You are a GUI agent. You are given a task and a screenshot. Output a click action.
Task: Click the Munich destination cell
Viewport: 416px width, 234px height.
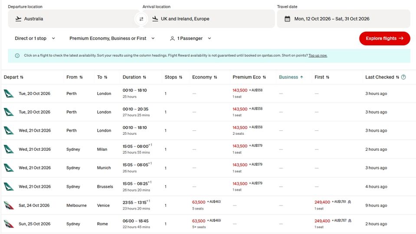click(x=104, y=168)
